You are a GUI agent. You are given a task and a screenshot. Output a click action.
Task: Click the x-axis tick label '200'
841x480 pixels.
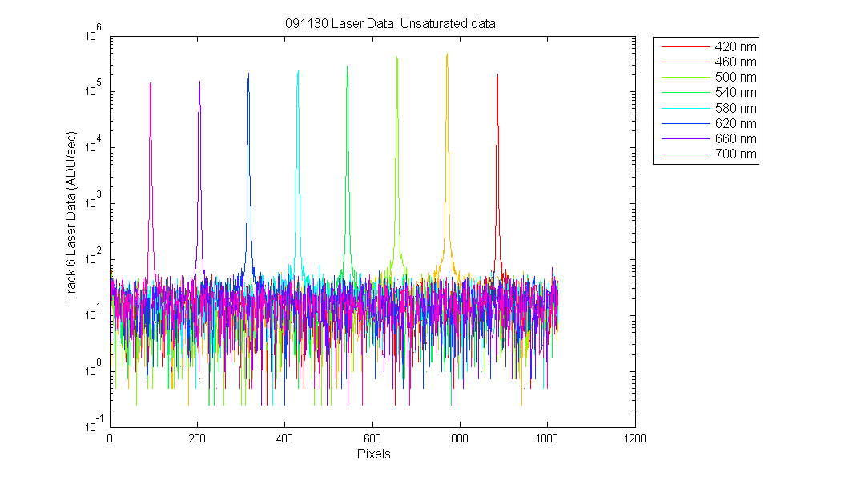tap(197, 438)
